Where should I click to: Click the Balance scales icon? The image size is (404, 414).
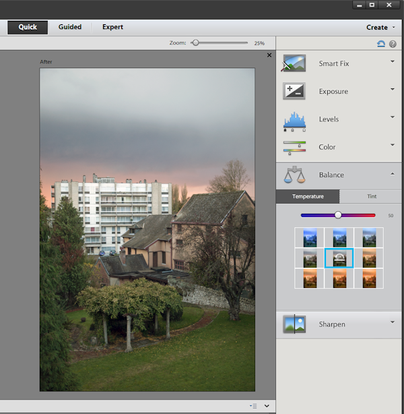click(x=294, y=175)
